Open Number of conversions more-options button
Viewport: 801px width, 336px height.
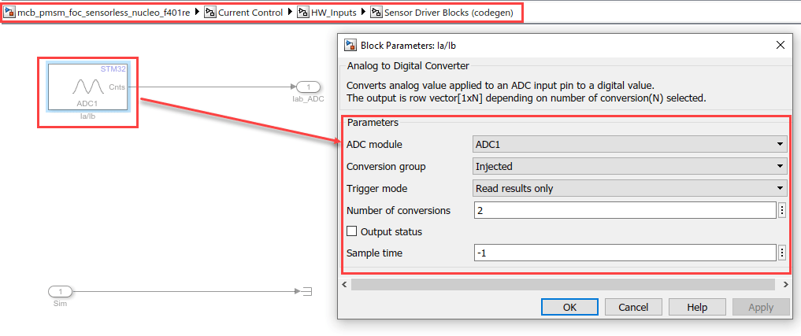[x=781, y=210]
